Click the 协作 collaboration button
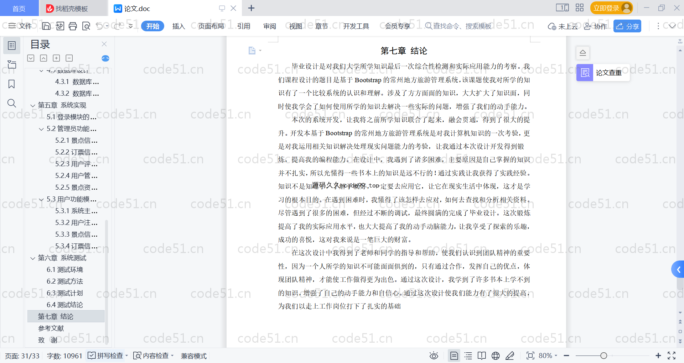 [596, 26]
